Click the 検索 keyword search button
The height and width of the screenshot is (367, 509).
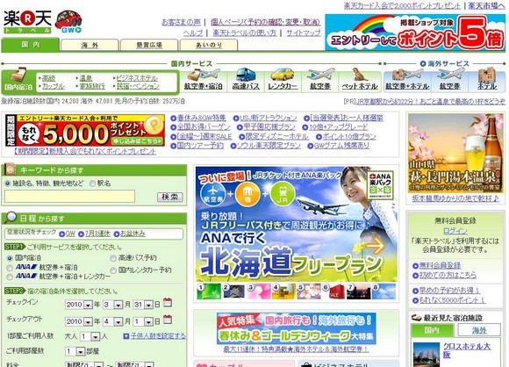pyautogui.click(x=170, y=197)
